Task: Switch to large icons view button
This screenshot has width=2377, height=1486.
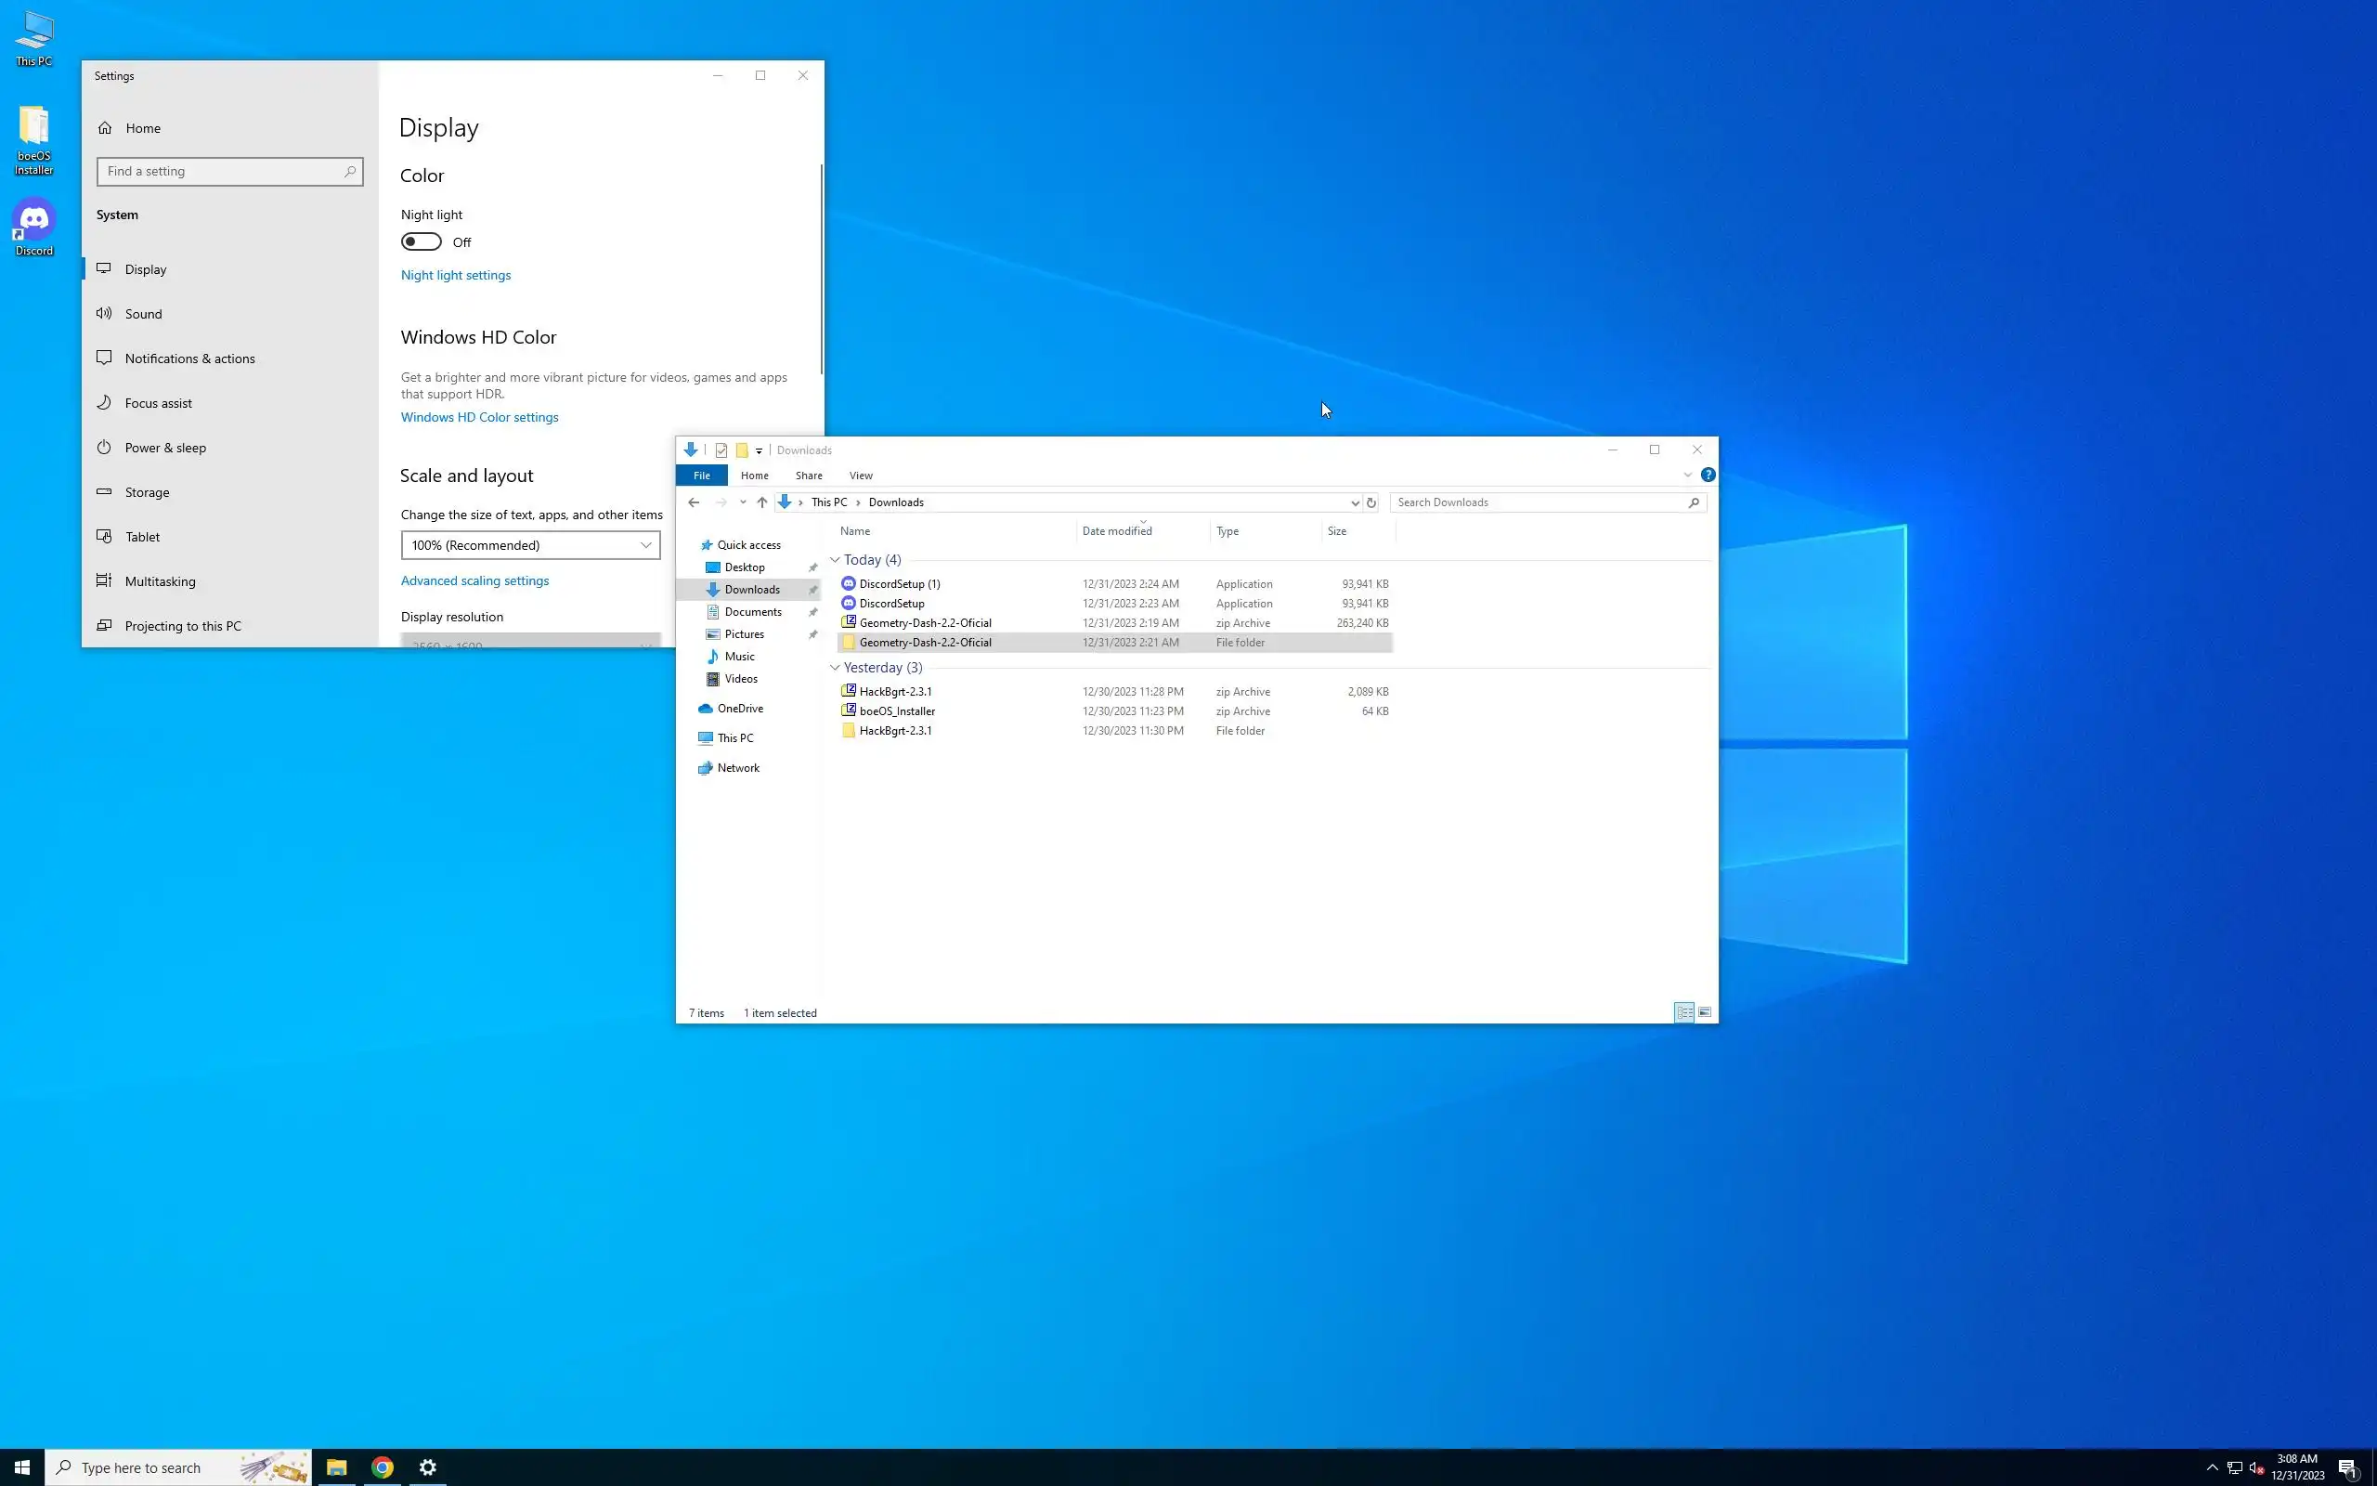Action: [x=1704, y=1012]
